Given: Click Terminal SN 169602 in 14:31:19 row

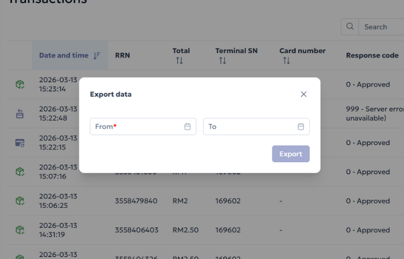Looking at the screenshot, I should pos(228,230).
